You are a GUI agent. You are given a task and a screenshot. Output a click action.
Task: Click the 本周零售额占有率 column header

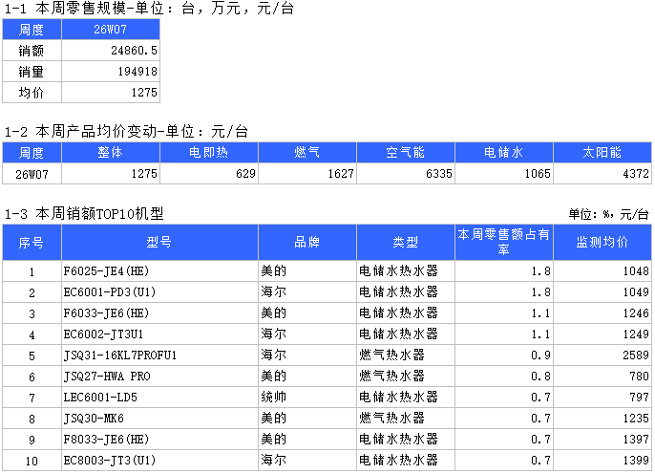click(x=503, y=242)
